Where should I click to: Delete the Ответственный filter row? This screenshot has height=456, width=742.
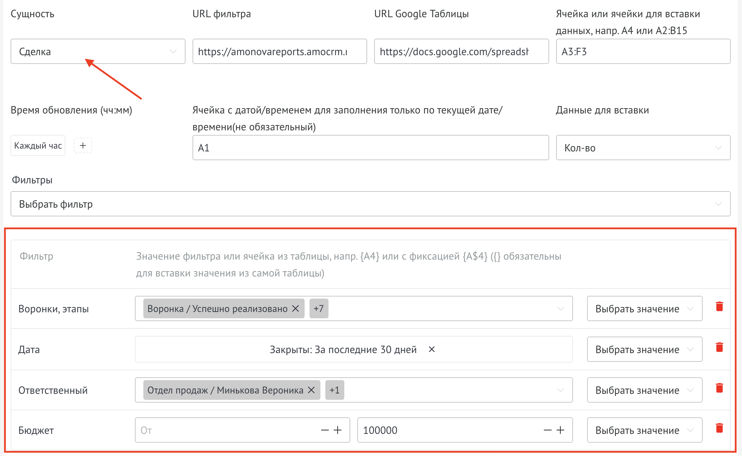coord(719,388)
